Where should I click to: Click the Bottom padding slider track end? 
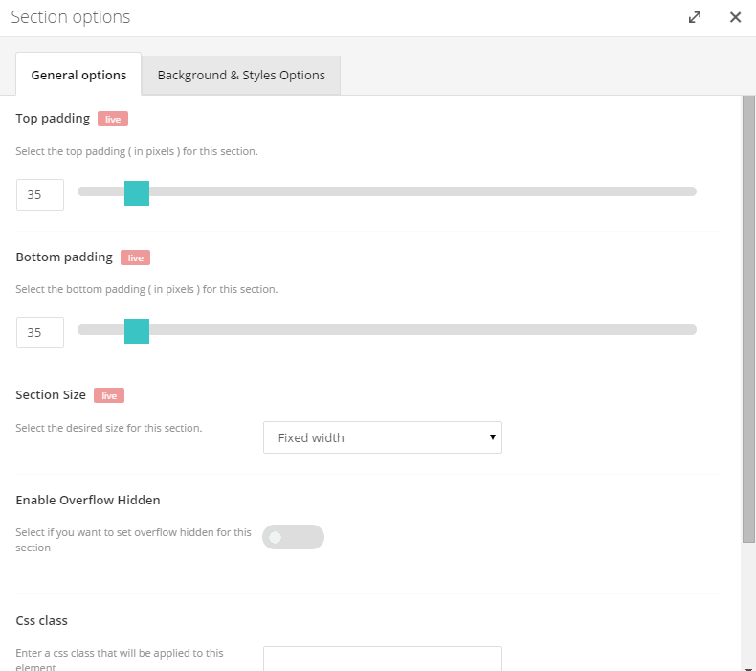(692, 330)
